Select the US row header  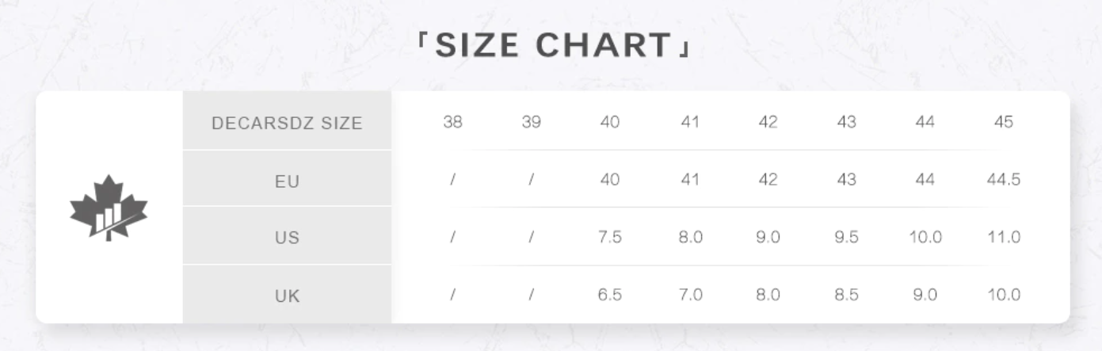(x=287, y=238)
